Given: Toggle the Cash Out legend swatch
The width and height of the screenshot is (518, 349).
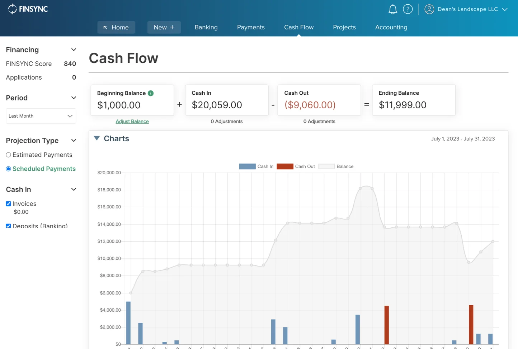Looking at the screenshot, I should click(285, 166).
